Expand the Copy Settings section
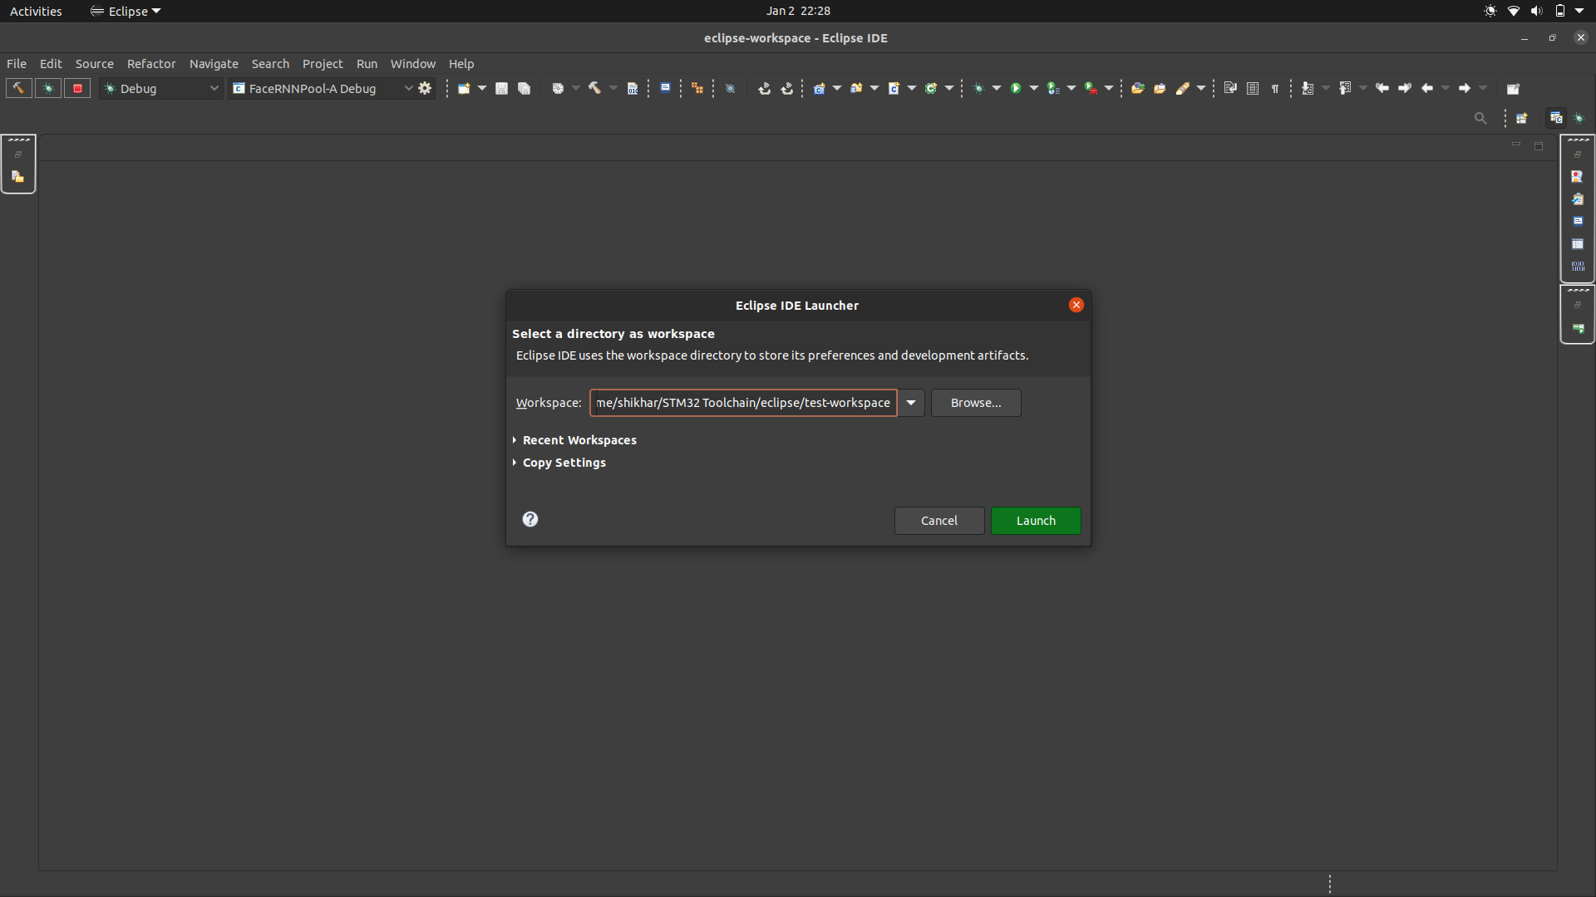The height and width of the screenshot is (897, 1596). 564,463
